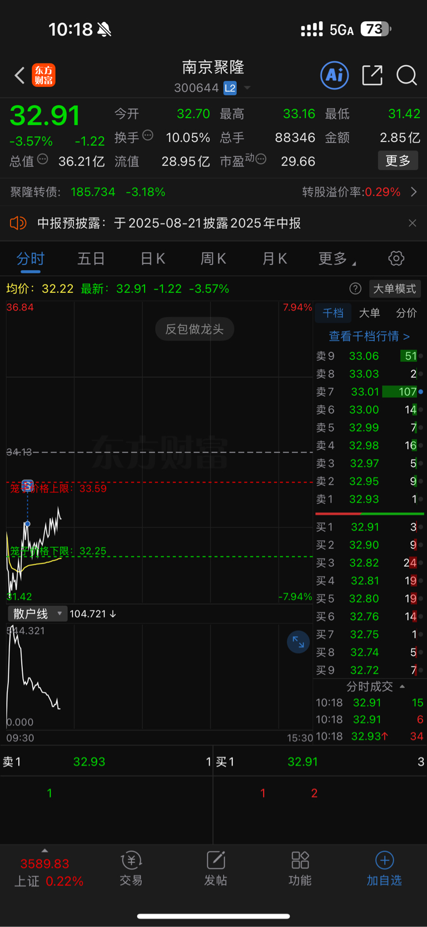Open 散户线 indicator dropdown
Viewport: 427px width, 927px height.
pos(37,614)
